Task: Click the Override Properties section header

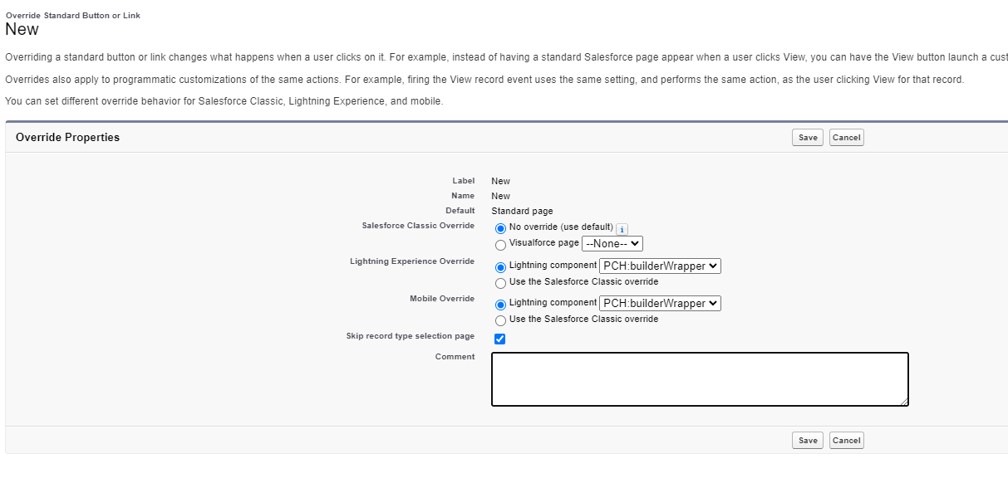Action: (67, 138)
